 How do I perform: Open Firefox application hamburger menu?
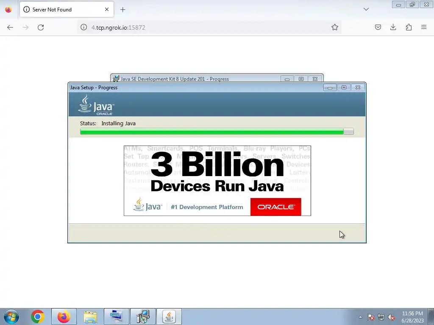424,27
